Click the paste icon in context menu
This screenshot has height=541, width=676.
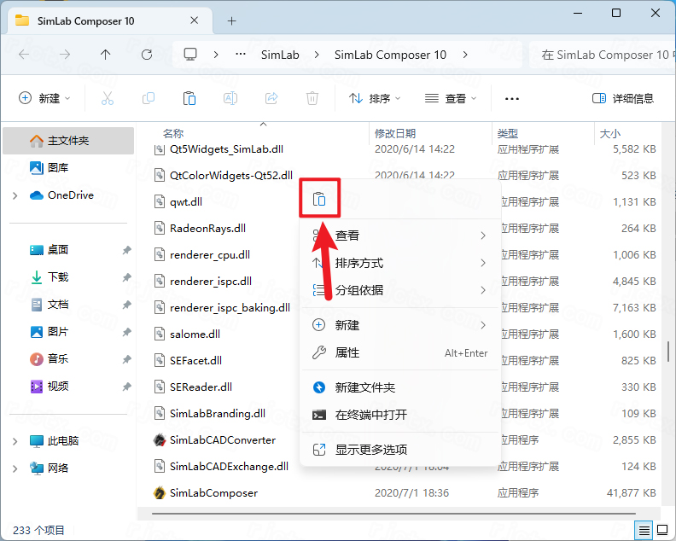(319, 199)
